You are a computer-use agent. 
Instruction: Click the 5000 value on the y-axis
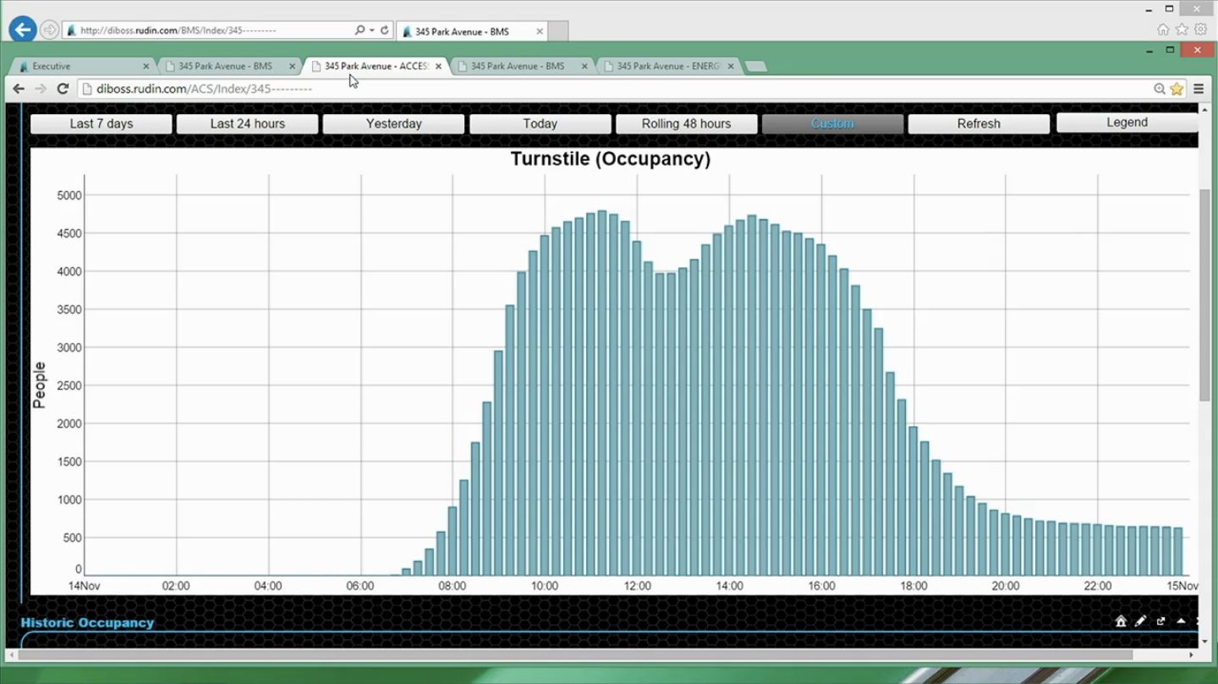(x=69, y=195)
